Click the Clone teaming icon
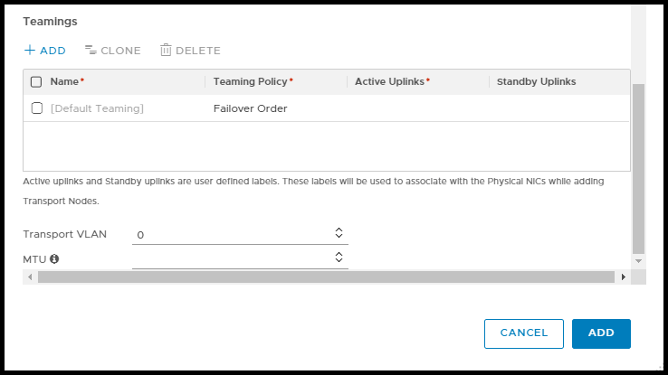Screen dimensions: 668x375 pyautogui.click(x=91, y=51)
